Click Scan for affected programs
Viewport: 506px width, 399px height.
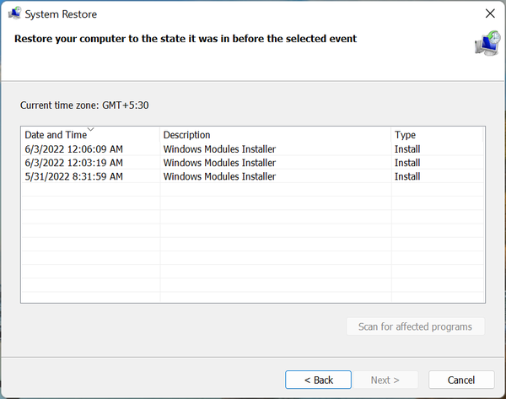point(415,326)
